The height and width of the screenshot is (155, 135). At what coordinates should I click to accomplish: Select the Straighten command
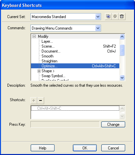click(49, 61)
